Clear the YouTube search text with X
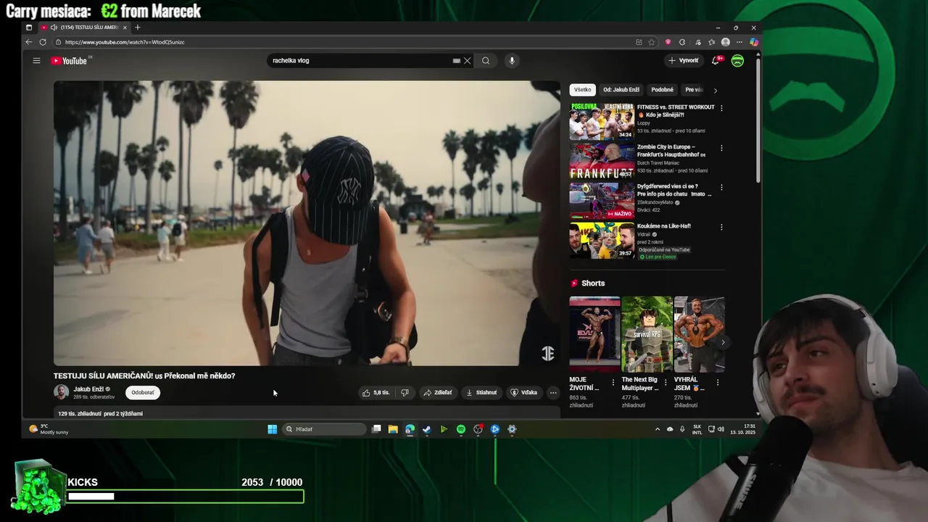Image resolution: width=928 pixels, height=522 pixels. coord(468,61)
